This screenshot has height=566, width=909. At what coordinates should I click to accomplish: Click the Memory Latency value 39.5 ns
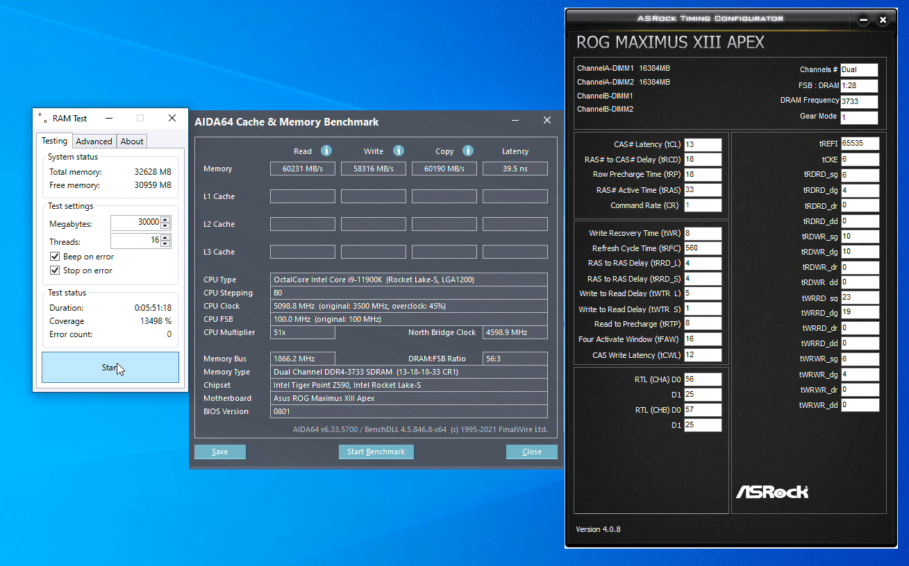[x=515, y=169]
